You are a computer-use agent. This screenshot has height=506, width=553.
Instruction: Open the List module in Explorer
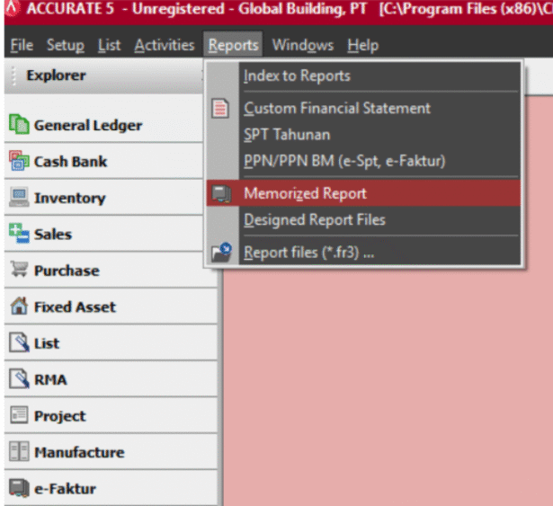pyautogui.click(x=111, y=342)
